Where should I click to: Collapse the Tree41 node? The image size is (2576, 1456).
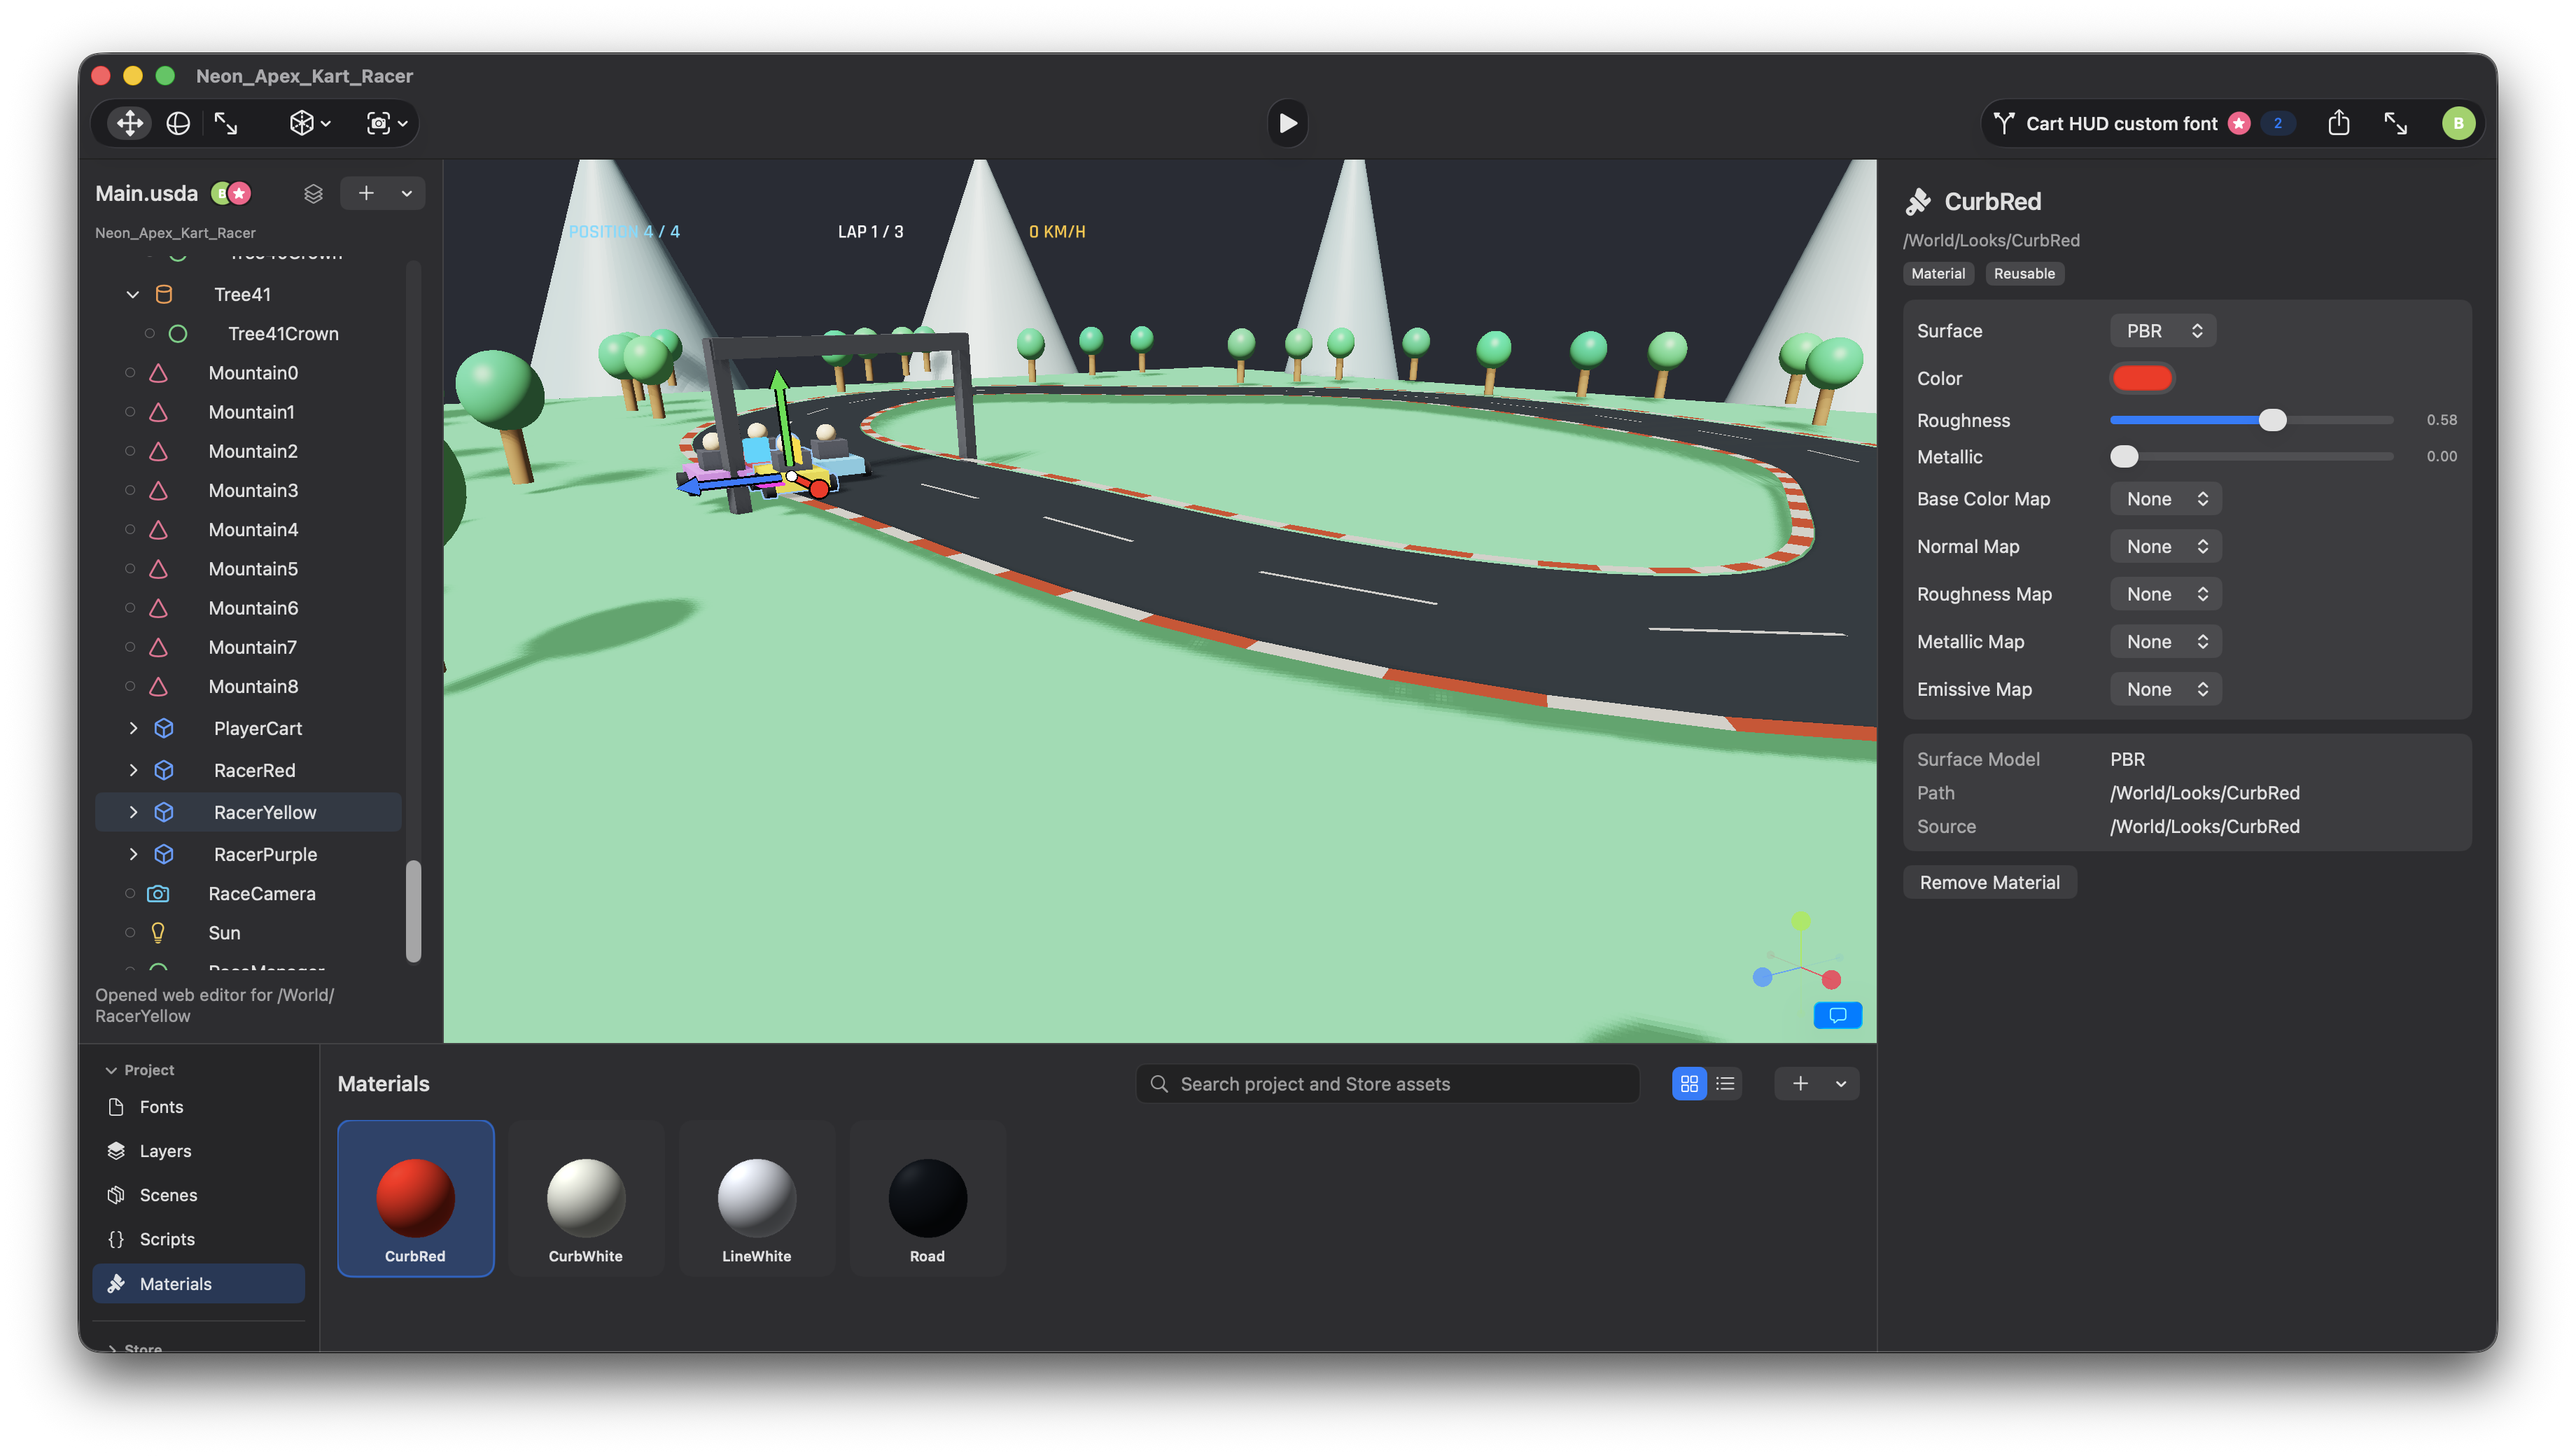133,294
